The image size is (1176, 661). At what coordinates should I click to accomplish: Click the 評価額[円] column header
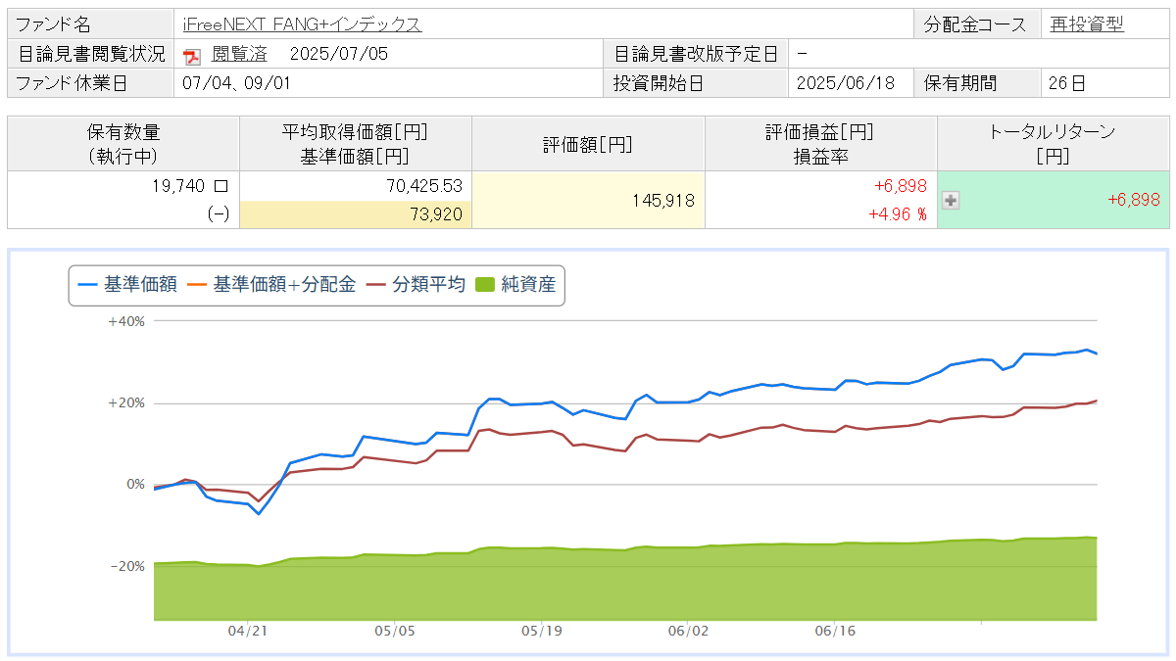point(588,143)
